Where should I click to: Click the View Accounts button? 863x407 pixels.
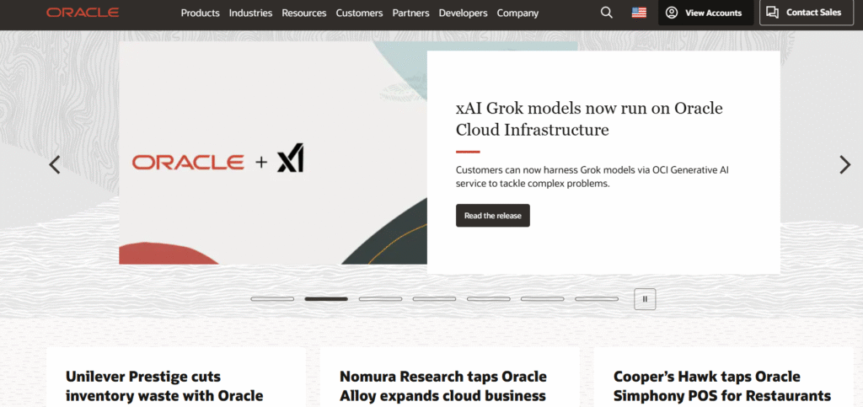tap(706, 13)
